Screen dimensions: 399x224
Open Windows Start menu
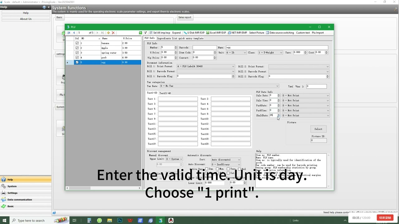4,220
